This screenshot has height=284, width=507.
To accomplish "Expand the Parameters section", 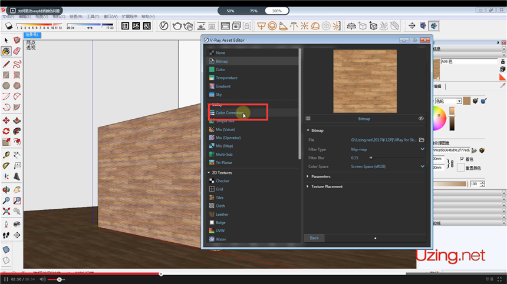I will click(x=321, y=176).
